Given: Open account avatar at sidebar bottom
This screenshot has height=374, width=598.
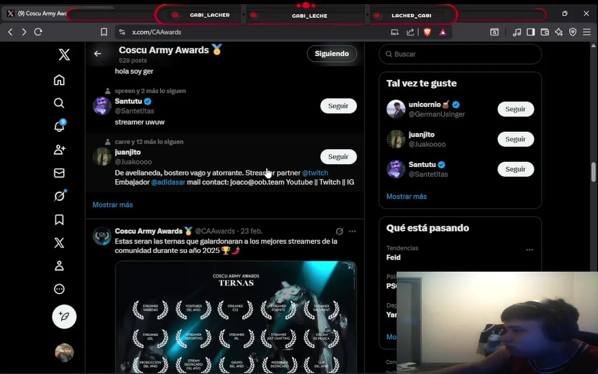Looking at the screenshot, I should [64, 353].
